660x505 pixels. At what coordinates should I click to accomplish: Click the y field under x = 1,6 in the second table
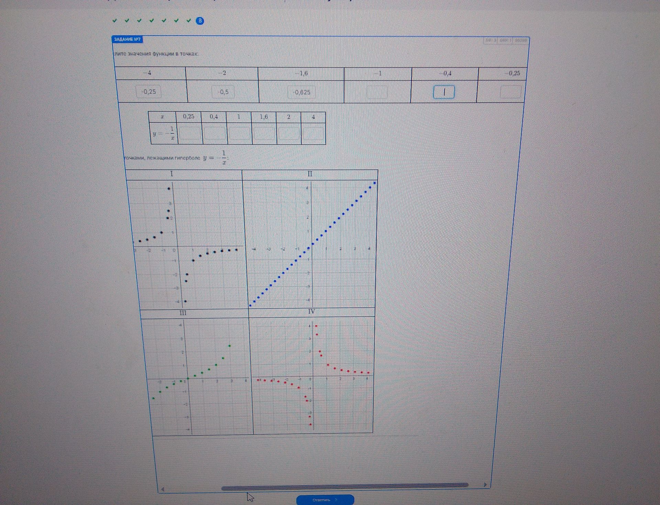click(264, 133)
